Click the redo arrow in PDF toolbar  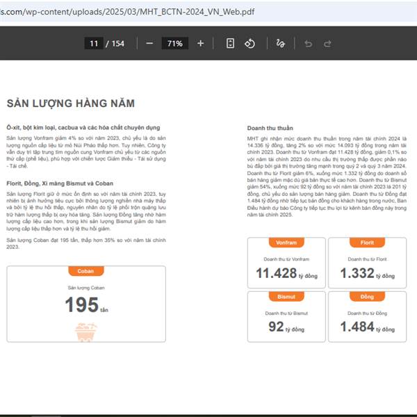coord(327,43)
